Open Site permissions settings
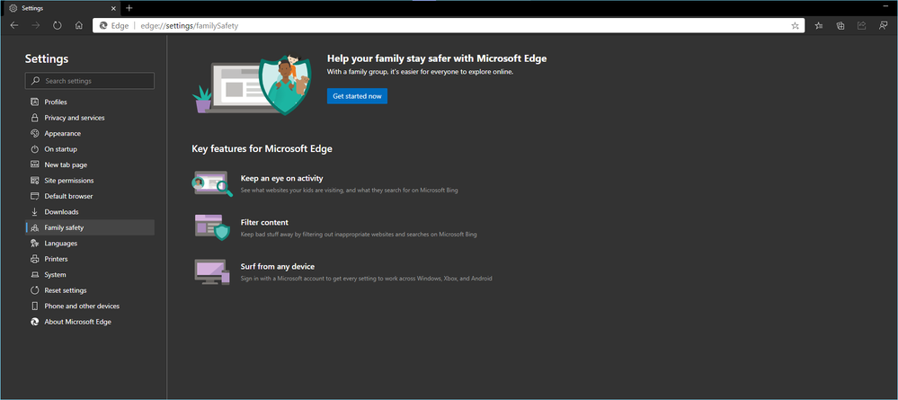The height and width of the screenshot is (400, 898). [90, 181]
